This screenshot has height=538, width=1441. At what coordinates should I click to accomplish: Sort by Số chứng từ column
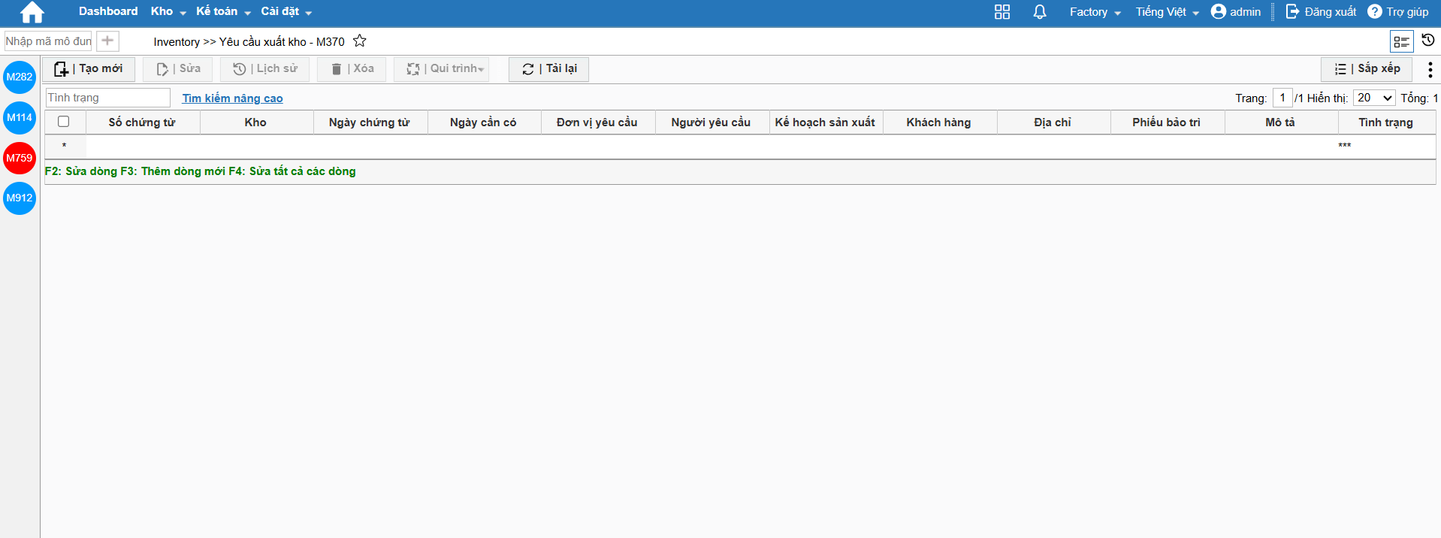pyautogui.click(x=142, y=122)
